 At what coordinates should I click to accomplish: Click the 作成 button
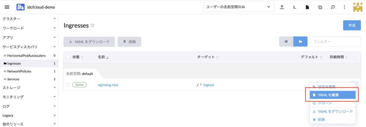(x=352, y=25)
